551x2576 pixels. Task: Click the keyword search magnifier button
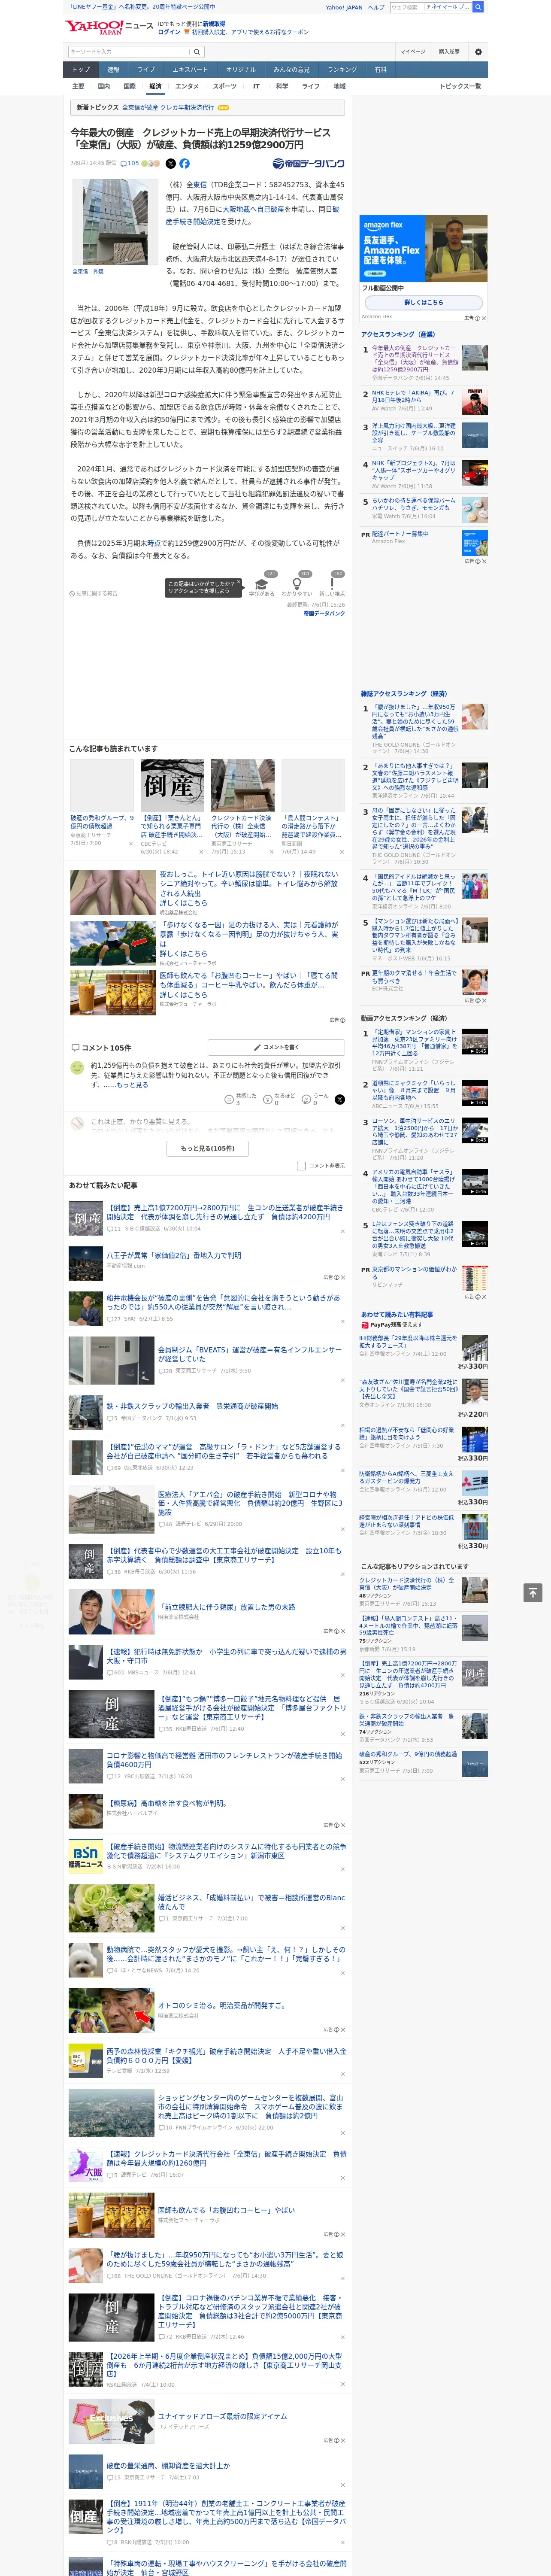pos(197,52)
